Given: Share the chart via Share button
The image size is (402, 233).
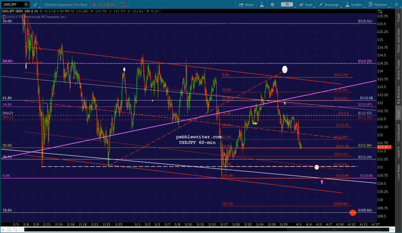Looking at the screenshot, I should pyautogui.click(x=246, y=5).
